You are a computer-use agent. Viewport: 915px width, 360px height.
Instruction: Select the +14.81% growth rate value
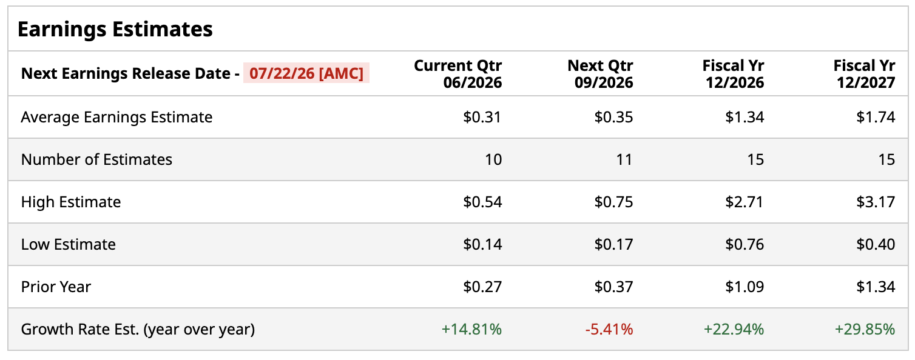471,329
